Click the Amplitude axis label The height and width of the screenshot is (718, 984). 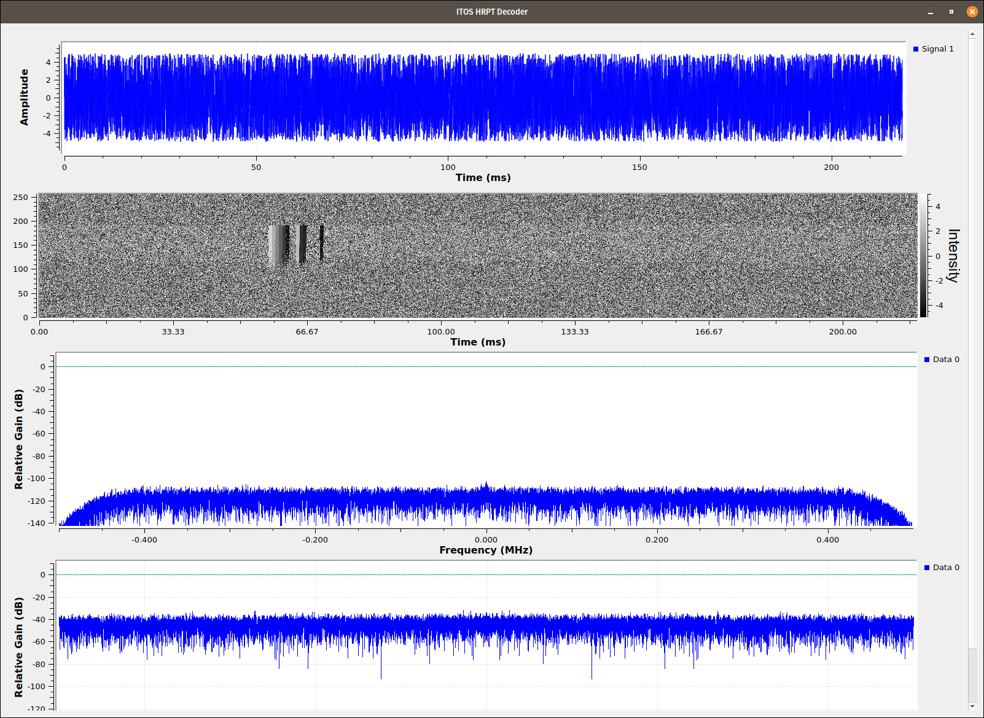coord(25,97)
